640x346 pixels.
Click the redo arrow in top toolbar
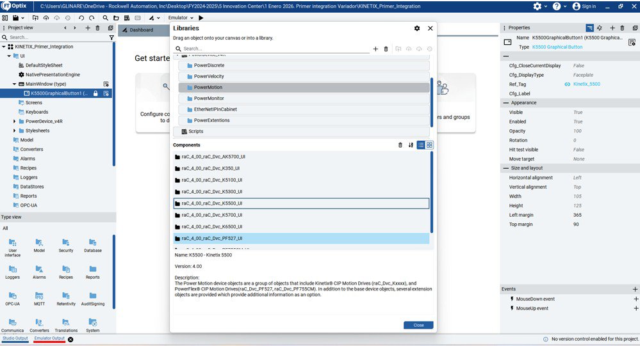click(x=92, y=18)
